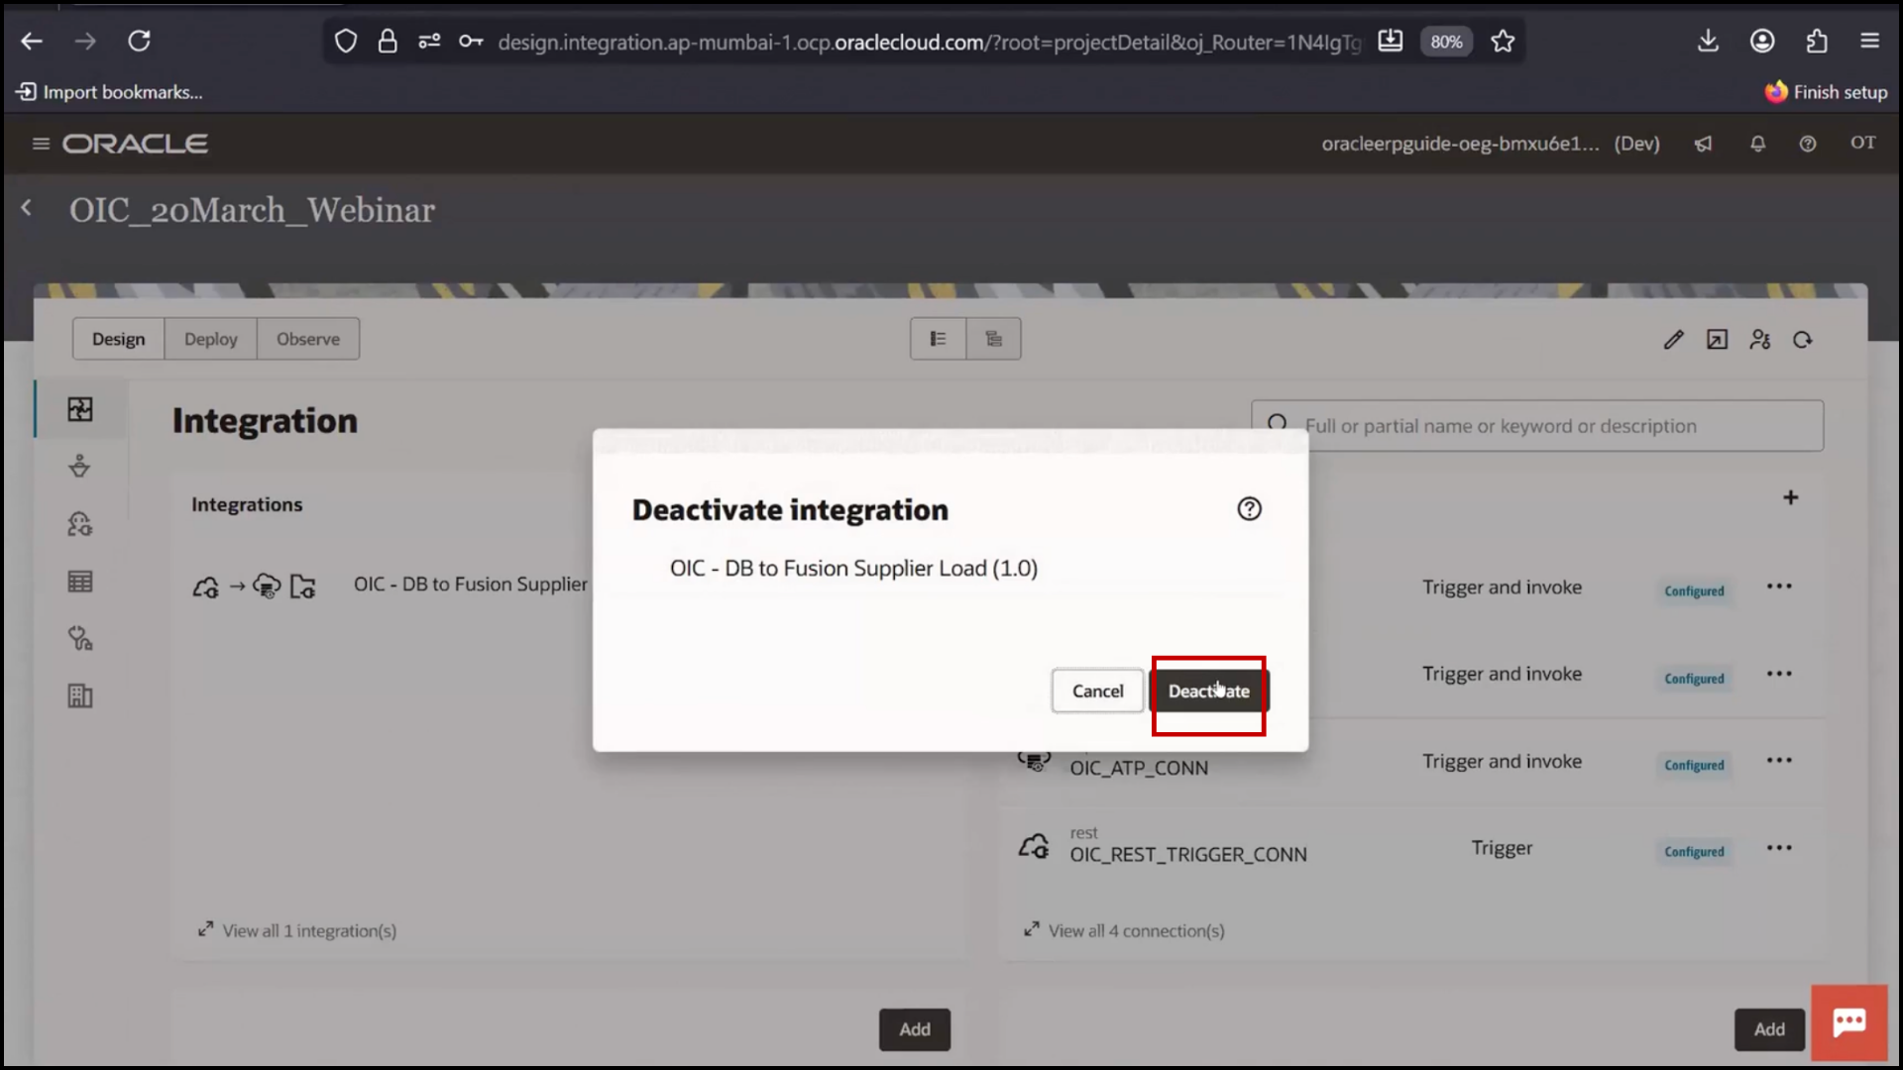Open share project users icon
Screen dimensions: 1903x1070
1760,340
